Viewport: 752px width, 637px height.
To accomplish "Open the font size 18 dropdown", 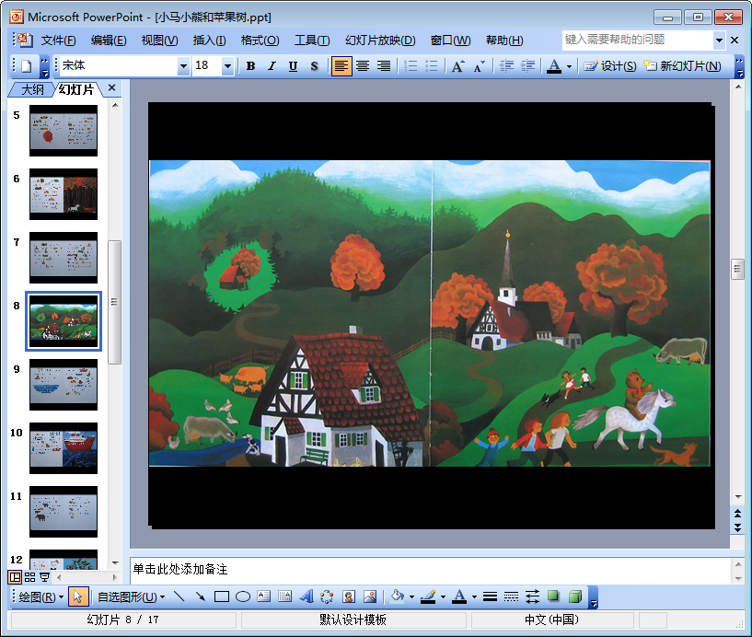I will [x=227, y=66].
